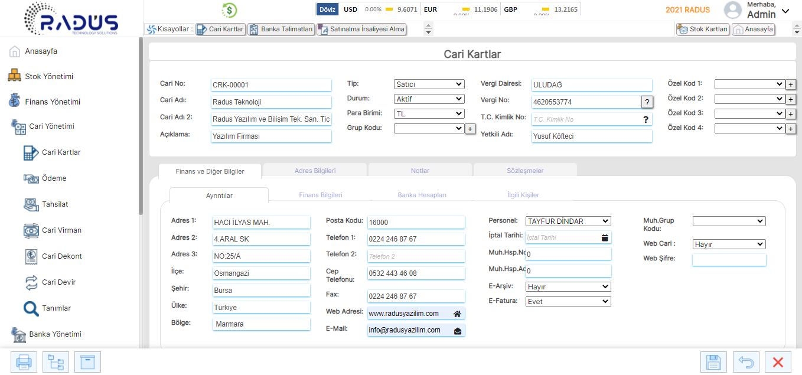This screenshot has height=375, width=802.
Task: Click the Banka Talimatları shortcut button
Action: click(x=281, y=29)
